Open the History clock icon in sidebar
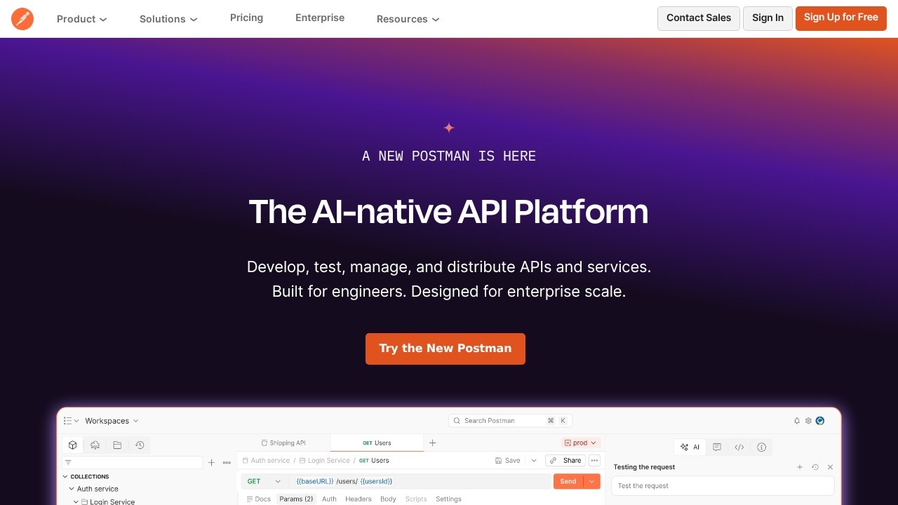 [x=140, y=445]
